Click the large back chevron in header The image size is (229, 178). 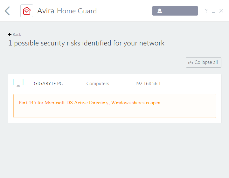click(x=7, y=11)
